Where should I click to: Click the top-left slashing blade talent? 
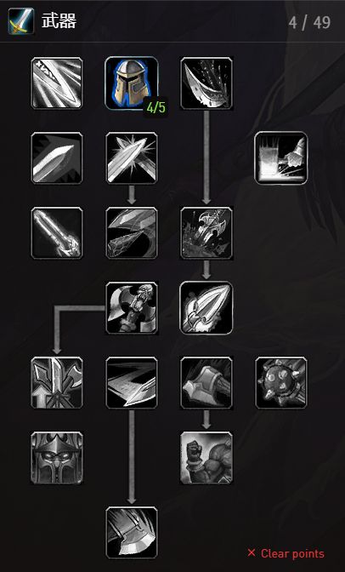[57, 83]
